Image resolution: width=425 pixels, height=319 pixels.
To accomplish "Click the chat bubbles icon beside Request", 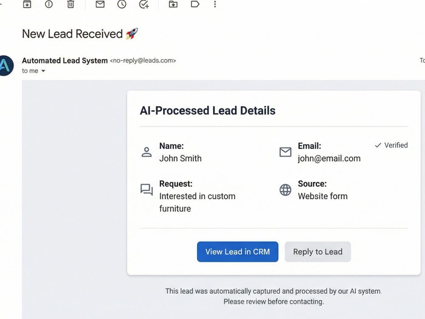I will [x=147, y=190].
